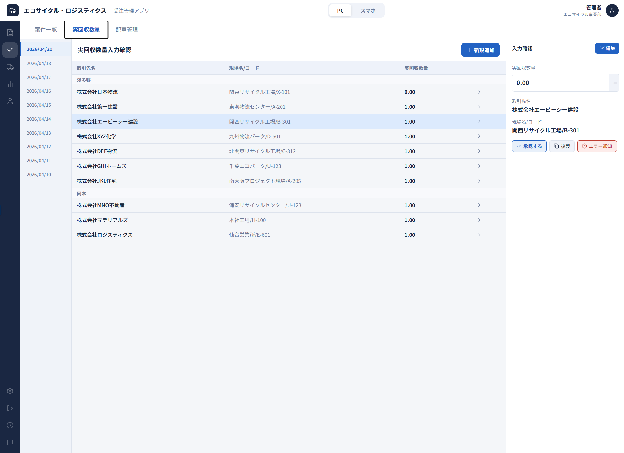Screen dimensions: 624x453
Task: Click the エラー通知 button
Action: (x=597, y=146)
